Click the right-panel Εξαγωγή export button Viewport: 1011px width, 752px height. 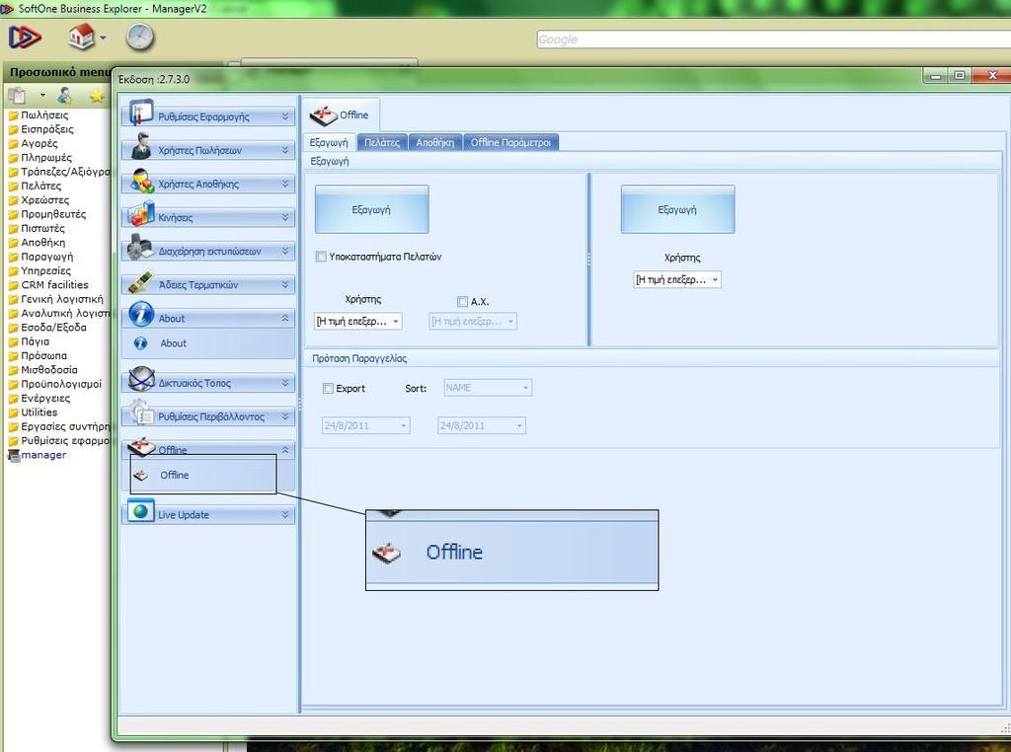(x=677, y=209)
